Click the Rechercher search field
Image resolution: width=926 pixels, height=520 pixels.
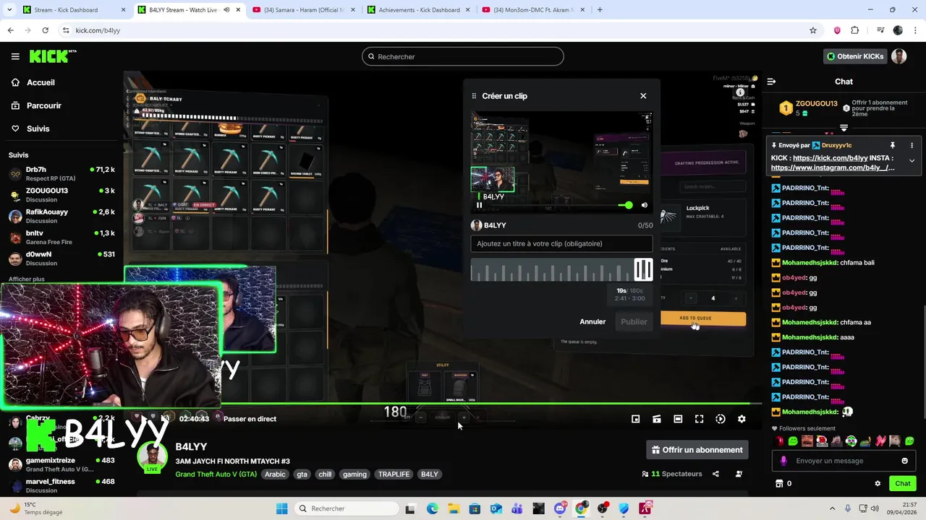[x=463, y=56]
